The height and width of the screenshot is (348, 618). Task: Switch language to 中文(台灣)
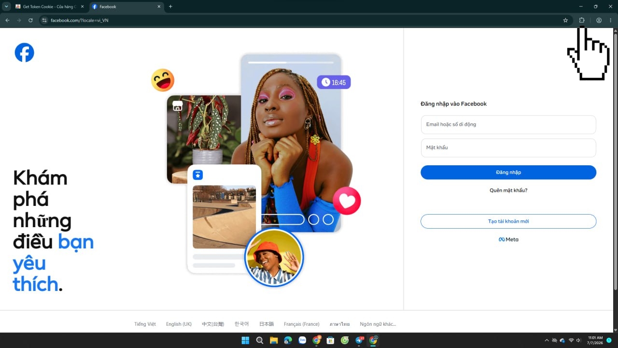click(x=213, y=324)
